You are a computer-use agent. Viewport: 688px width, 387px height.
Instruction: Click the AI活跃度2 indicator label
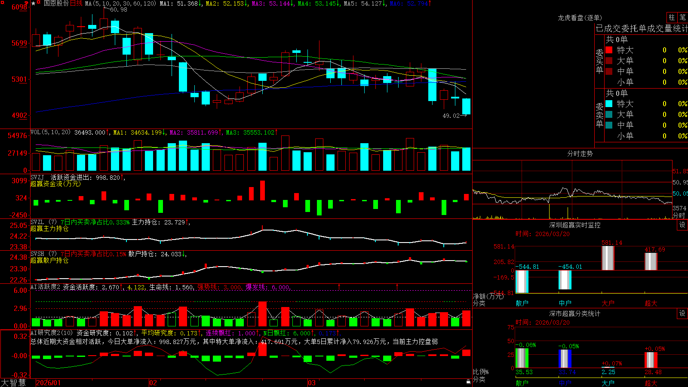[x=46, y=287]
